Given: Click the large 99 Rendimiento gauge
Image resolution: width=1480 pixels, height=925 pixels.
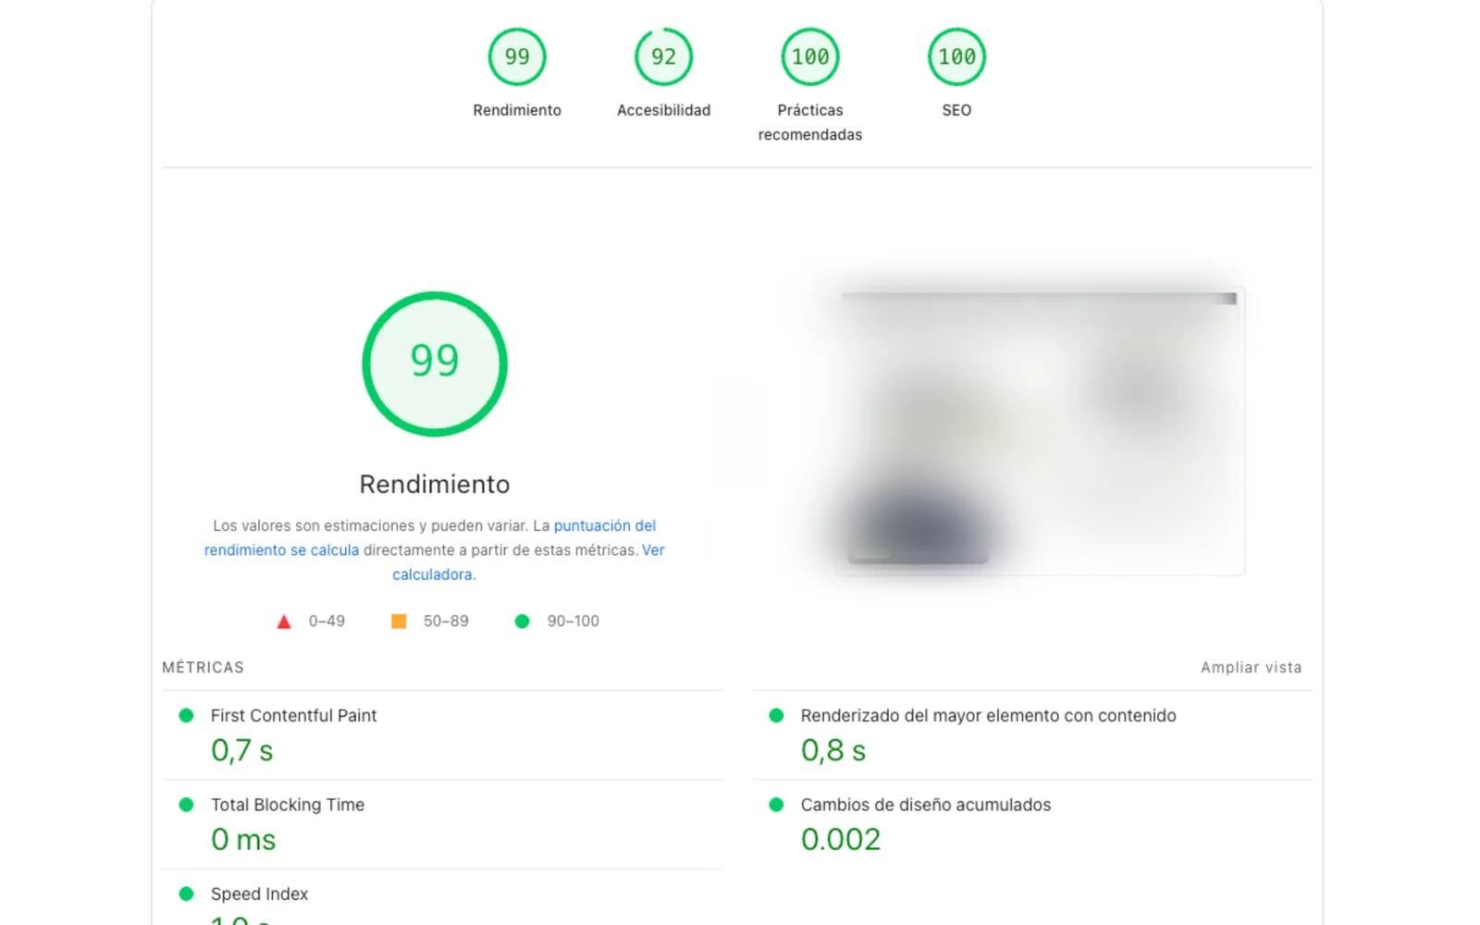Looking at the screenshot, I should point(435,364).
